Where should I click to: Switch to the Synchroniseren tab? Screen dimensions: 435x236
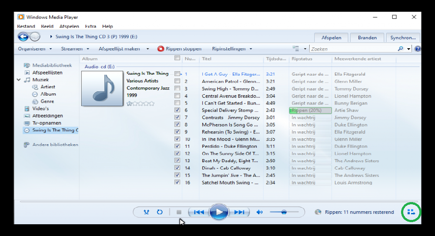tap(403, 38)
